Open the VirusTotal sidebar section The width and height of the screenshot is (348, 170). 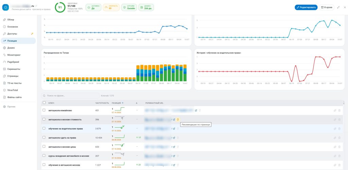pos(18,90)
